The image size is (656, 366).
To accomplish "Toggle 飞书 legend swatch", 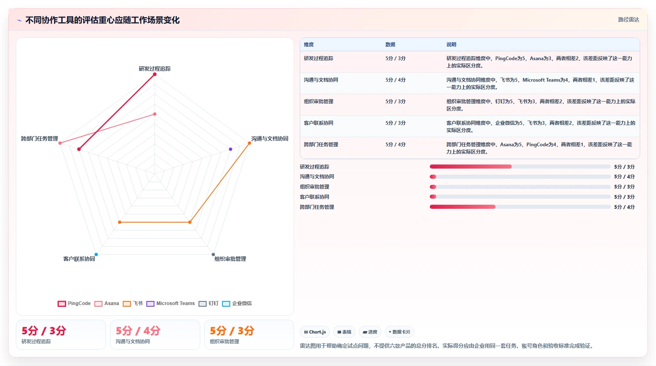I will [127, 304].
